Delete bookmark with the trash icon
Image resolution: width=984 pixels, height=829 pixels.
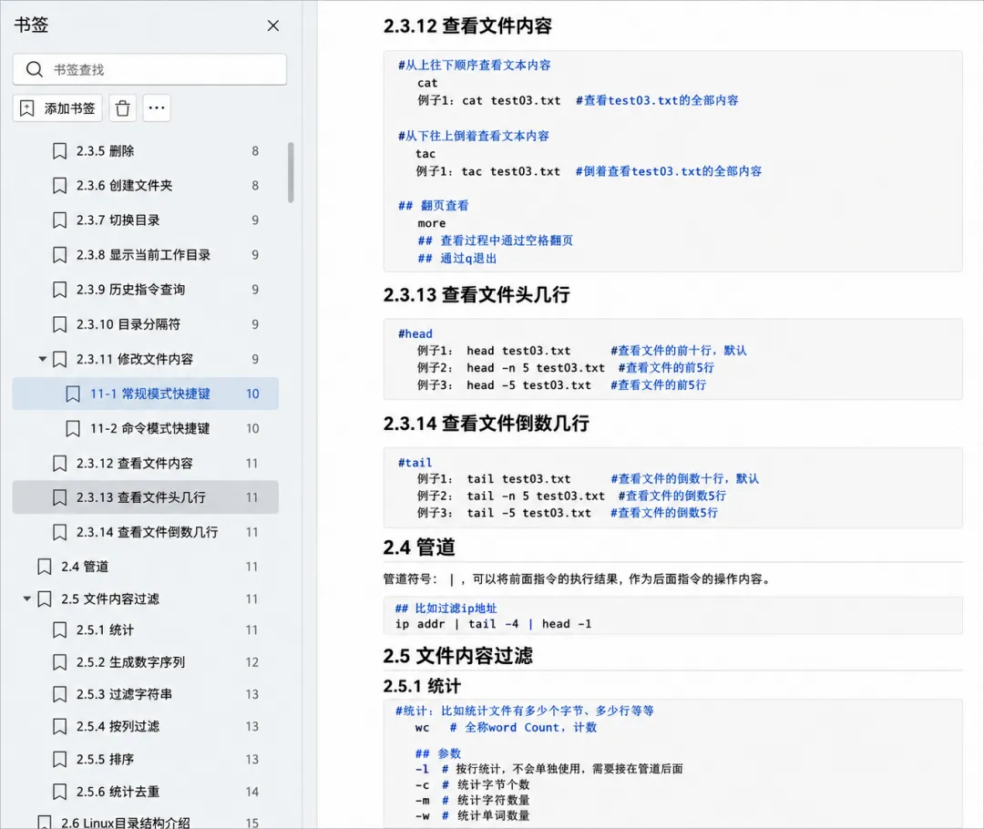click(123, 108)
